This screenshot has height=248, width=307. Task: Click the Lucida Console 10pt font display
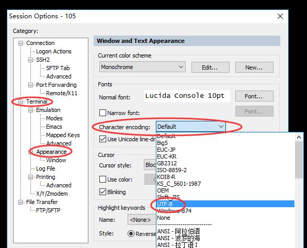pos(187,96)
